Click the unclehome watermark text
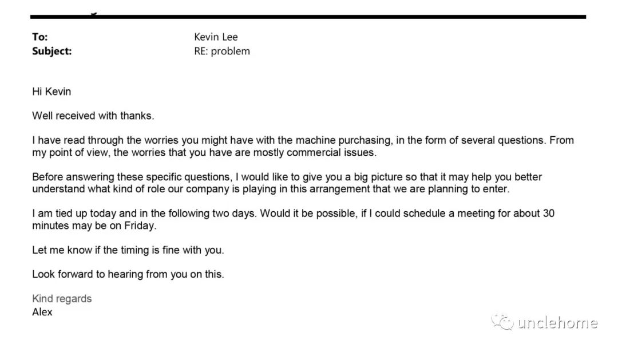 point(557,323)
